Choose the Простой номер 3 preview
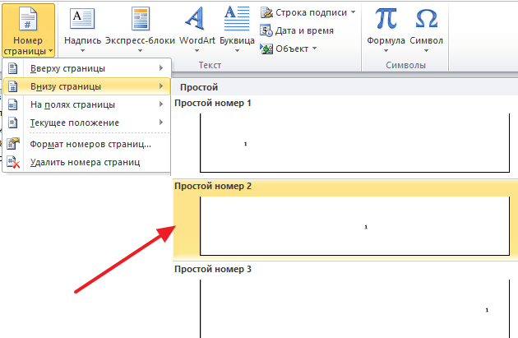518x338 pixels. (354, 308)
